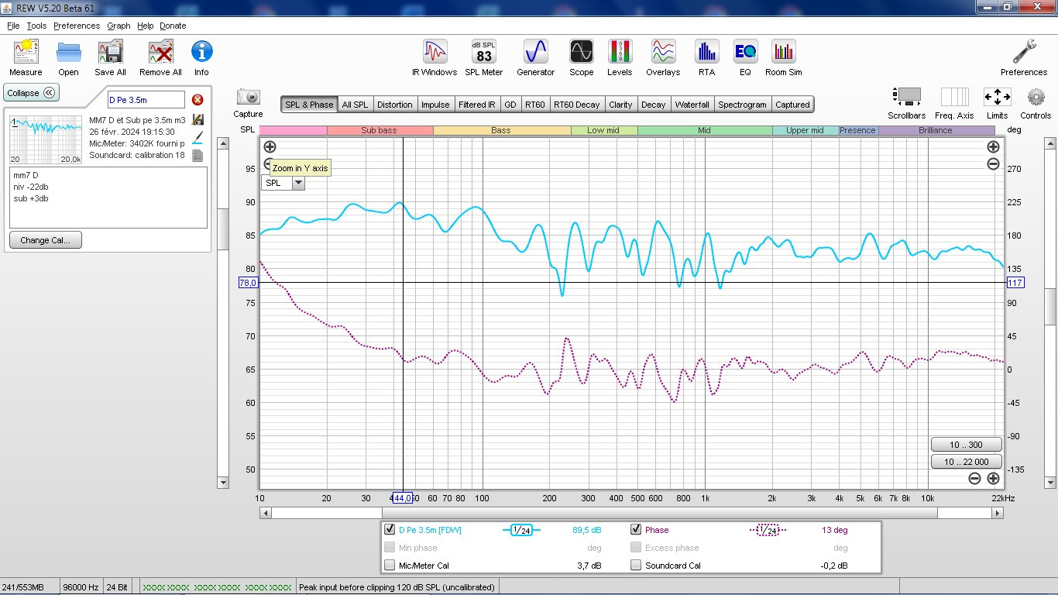Click the Capture camera icon
The height and width of the screenshot is (595, 1058).
[248, 102]
